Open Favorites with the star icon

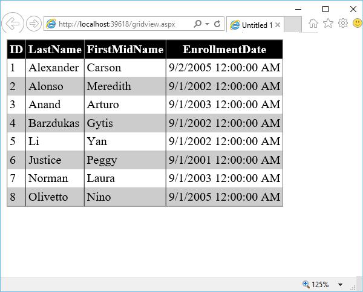point(328,24)
